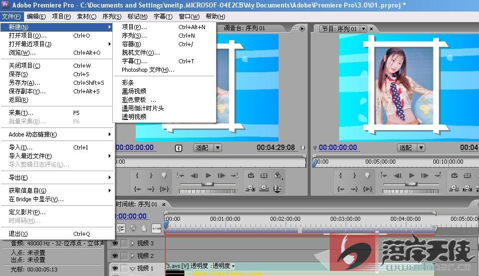Click Program monitor current timecode 00:00:00:00
This screenshot has height=276, width=479.
tap(338, 148)
